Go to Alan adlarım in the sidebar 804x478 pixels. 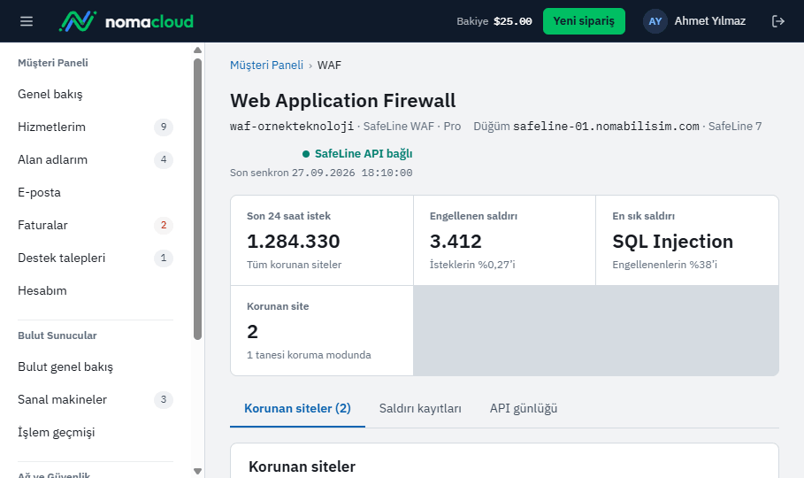click(x=96, y=159)
